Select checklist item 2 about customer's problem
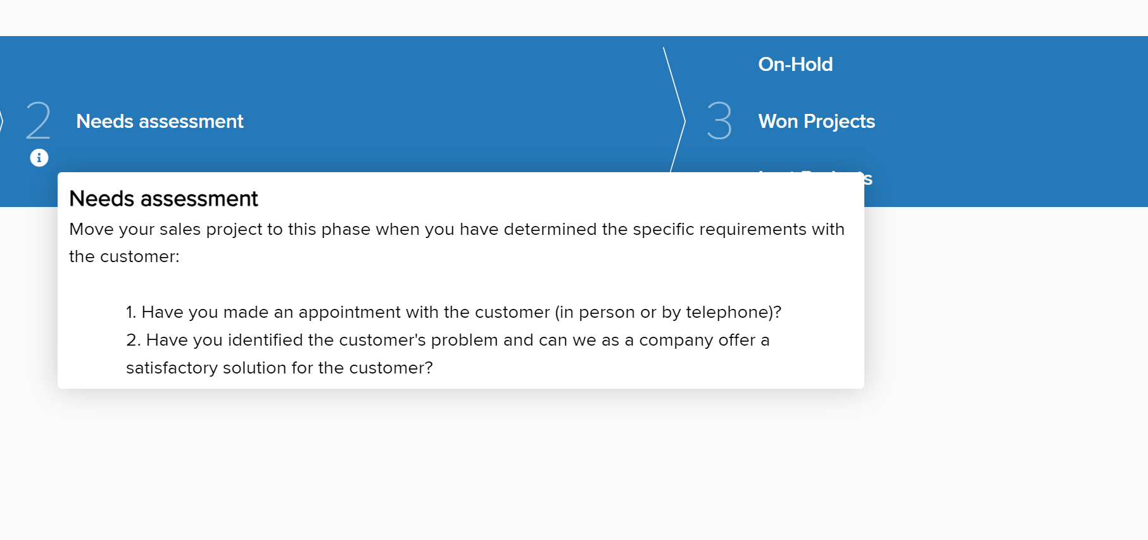Screen dimensions: 1148x540 tap(448, 340)
